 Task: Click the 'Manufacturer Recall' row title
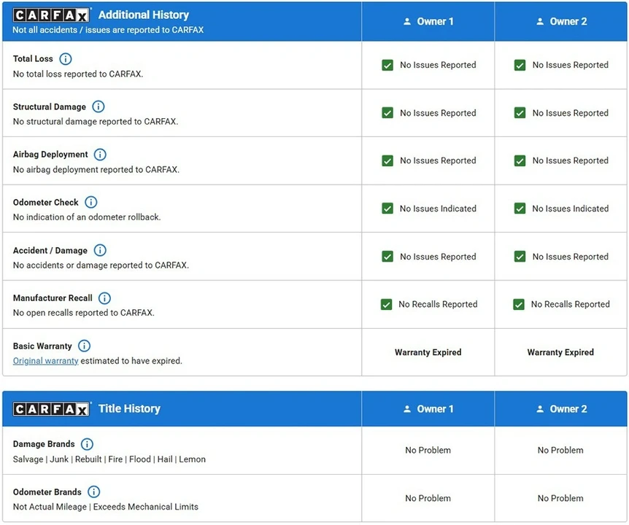pos(53,297)
